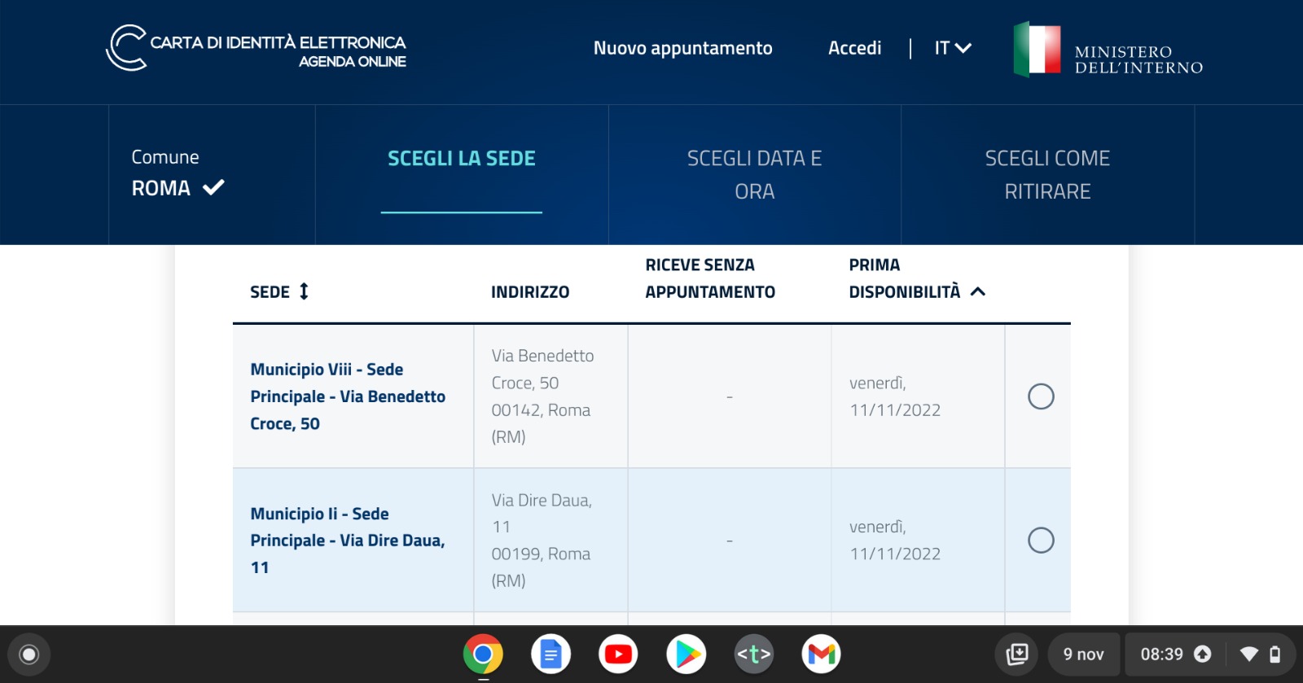The image size is (1303, 683).
Task: Open Play Store from the shelf
Action: (x=687, y=654)
